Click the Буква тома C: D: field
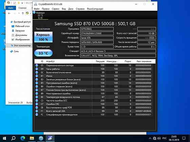Viewport: 190px width, 142px height. click(x=97, y=47)
